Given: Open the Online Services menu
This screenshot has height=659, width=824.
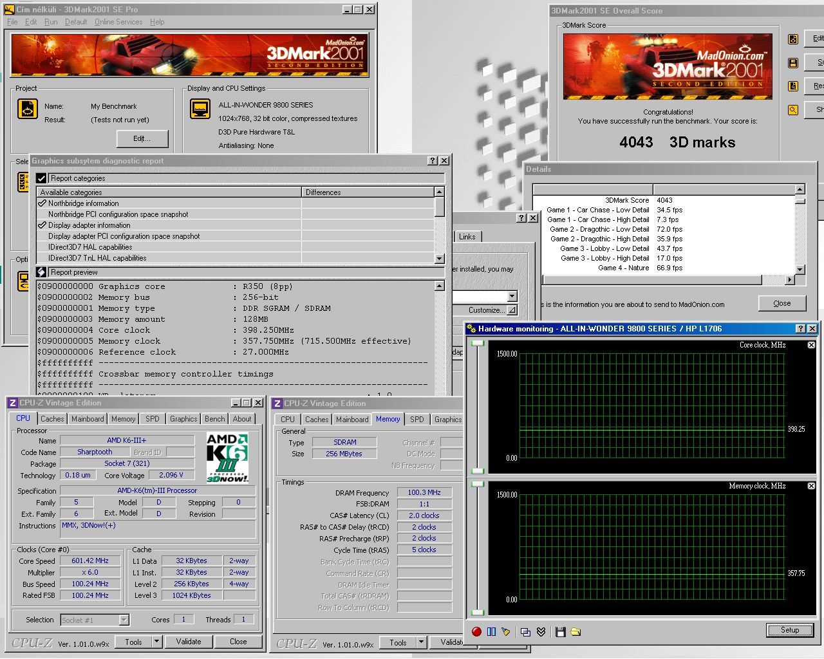Looking at the screenshot, I should click(x=118, y=22).
